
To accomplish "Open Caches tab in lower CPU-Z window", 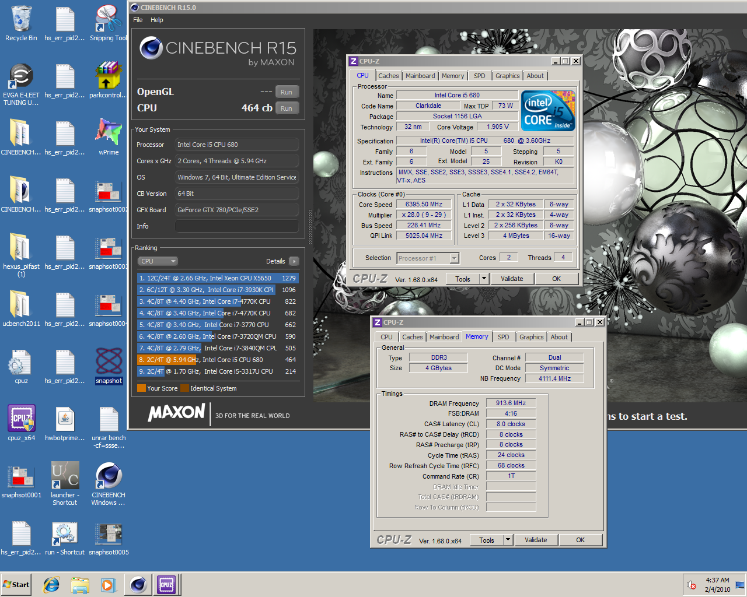I will pos(413,337).
